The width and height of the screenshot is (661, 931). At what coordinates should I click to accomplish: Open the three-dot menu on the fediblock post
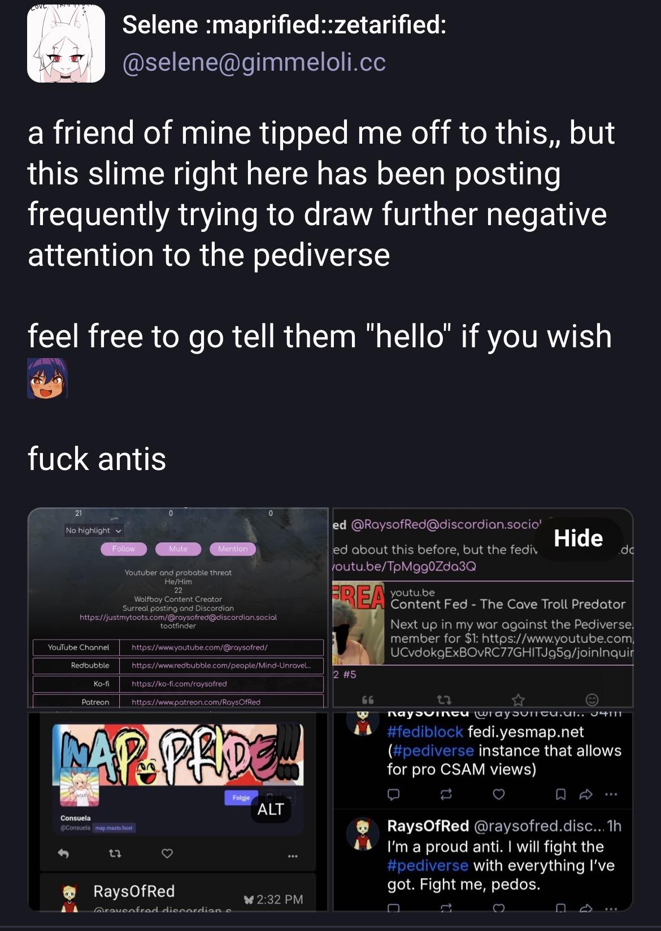coord(611,795)
